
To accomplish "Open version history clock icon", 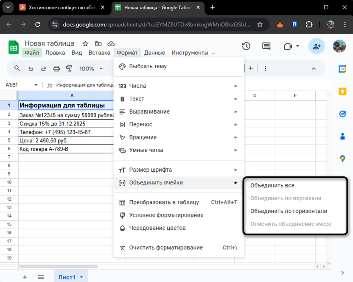I will click(246, 46).
